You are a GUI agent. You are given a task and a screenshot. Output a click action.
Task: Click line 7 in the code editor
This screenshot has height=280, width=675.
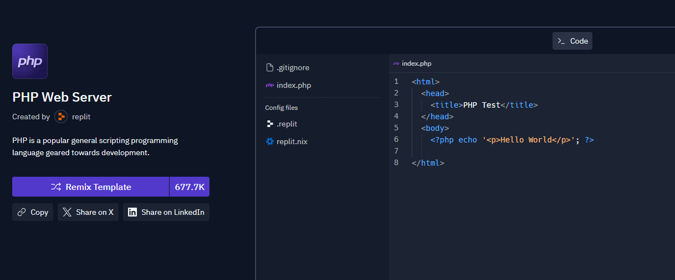coord(499,151)
